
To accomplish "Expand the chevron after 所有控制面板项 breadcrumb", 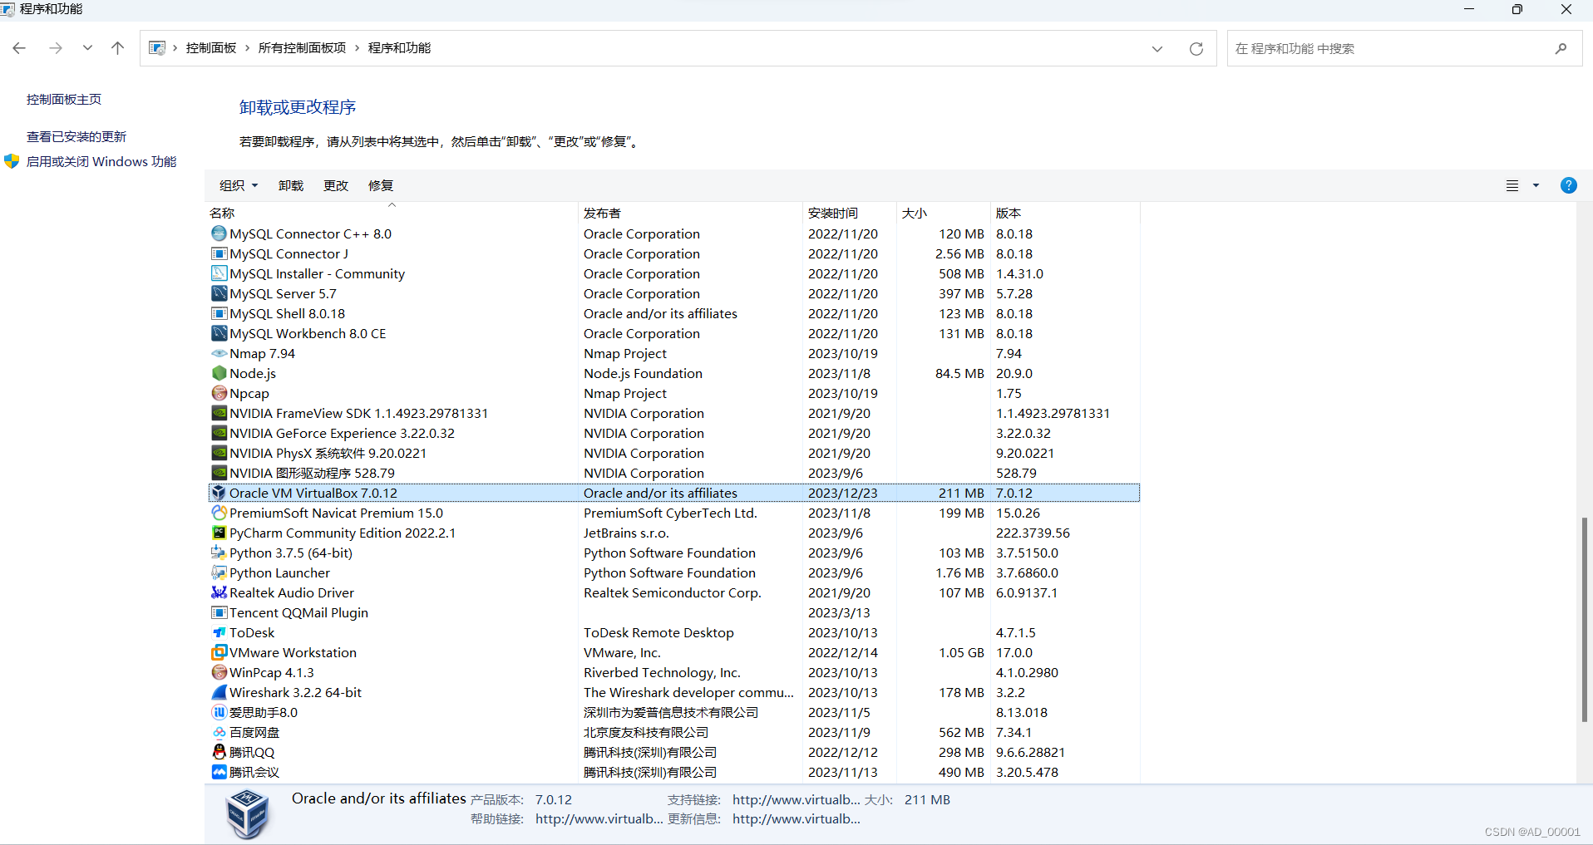I will (x=357, y=48).
